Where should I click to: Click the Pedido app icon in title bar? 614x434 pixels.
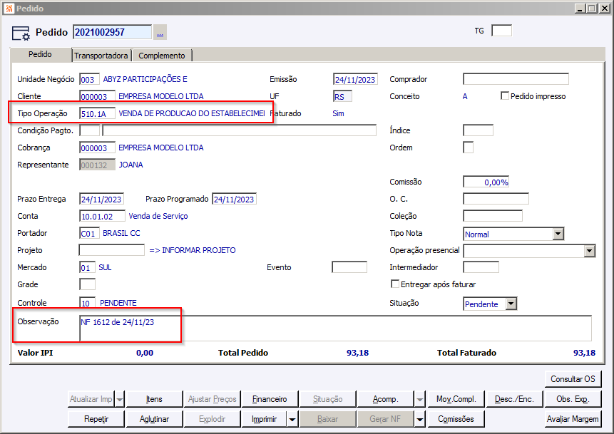[x=9, y=9]
